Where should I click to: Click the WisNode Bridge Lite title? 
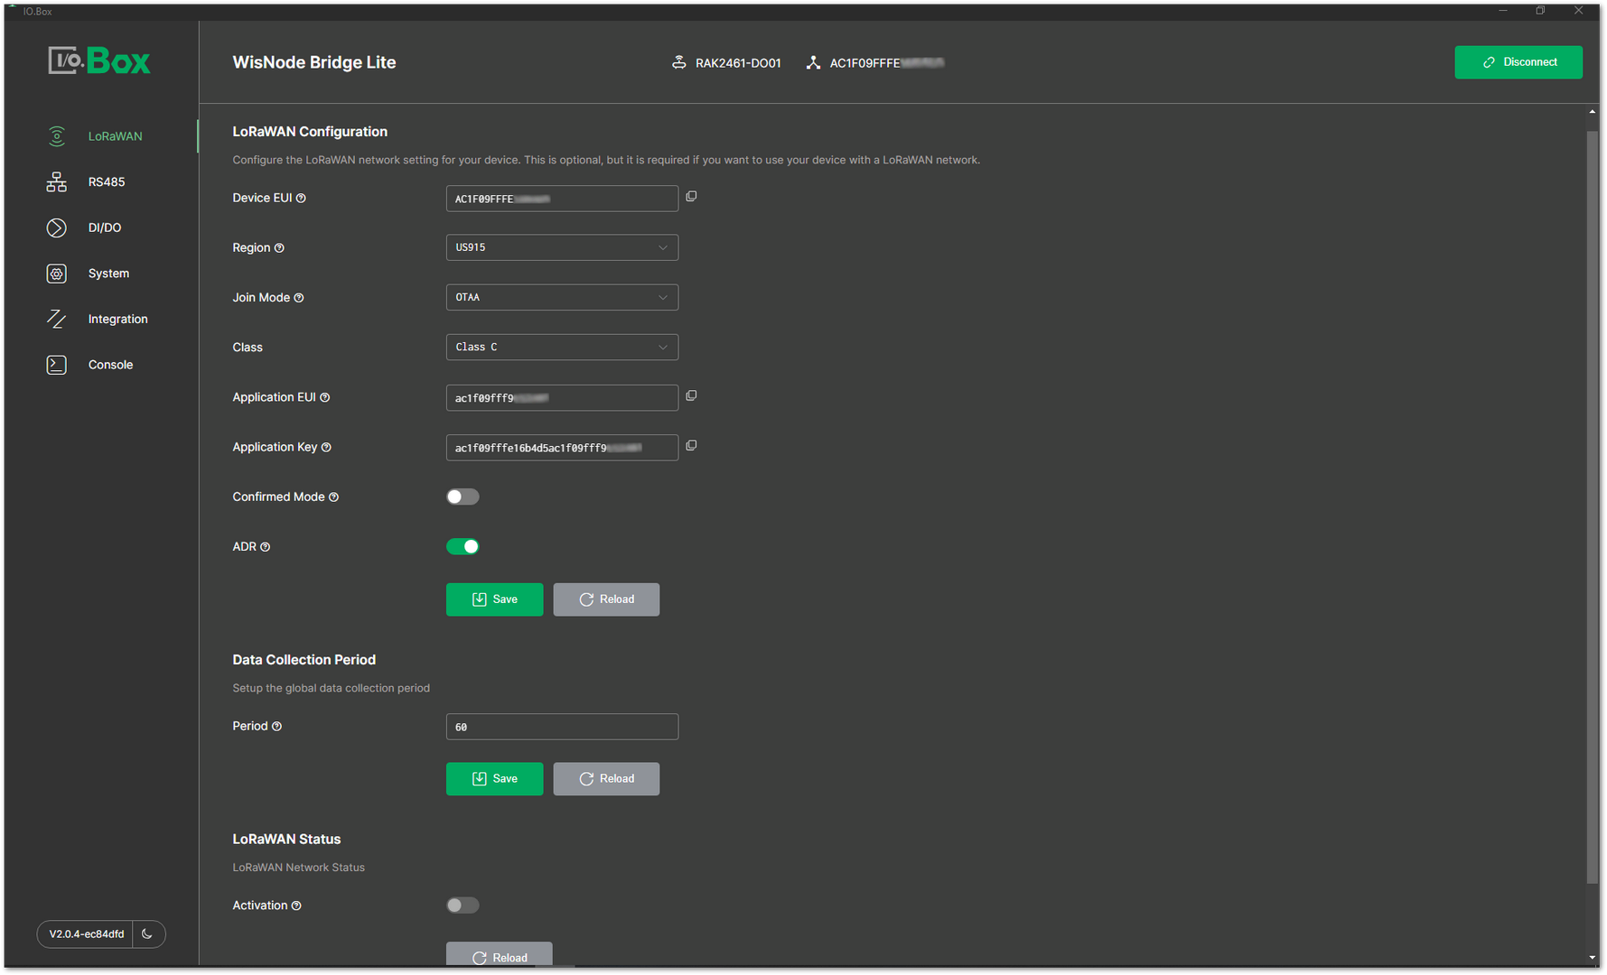coord(314,62)
